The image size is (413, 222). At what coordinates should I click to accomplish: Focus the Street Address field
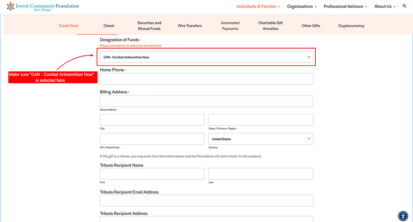pos(206,101)
